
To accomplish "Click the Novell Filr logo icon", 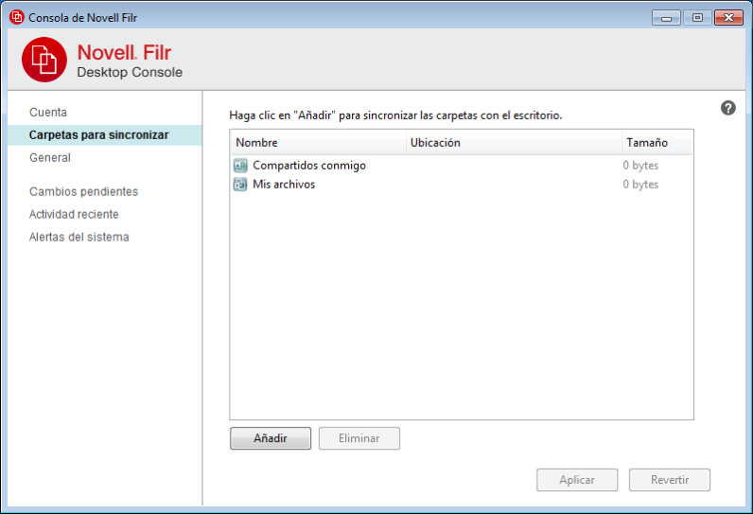I will (x=44, y=60).
